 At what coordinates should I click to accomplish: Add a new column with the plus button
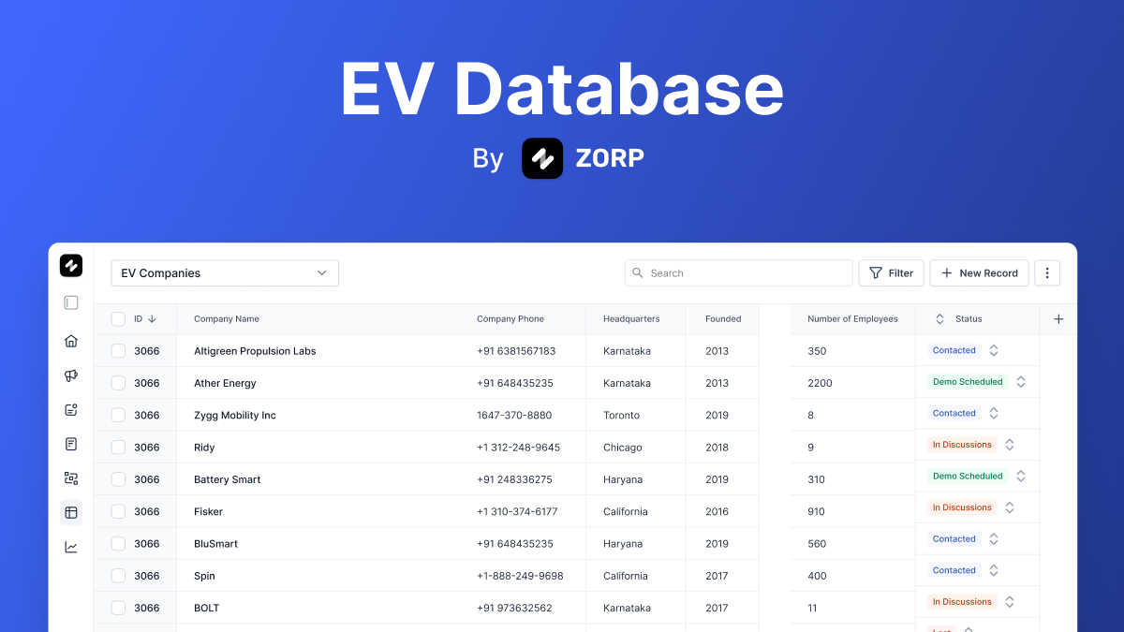(x=1058, y=318)
